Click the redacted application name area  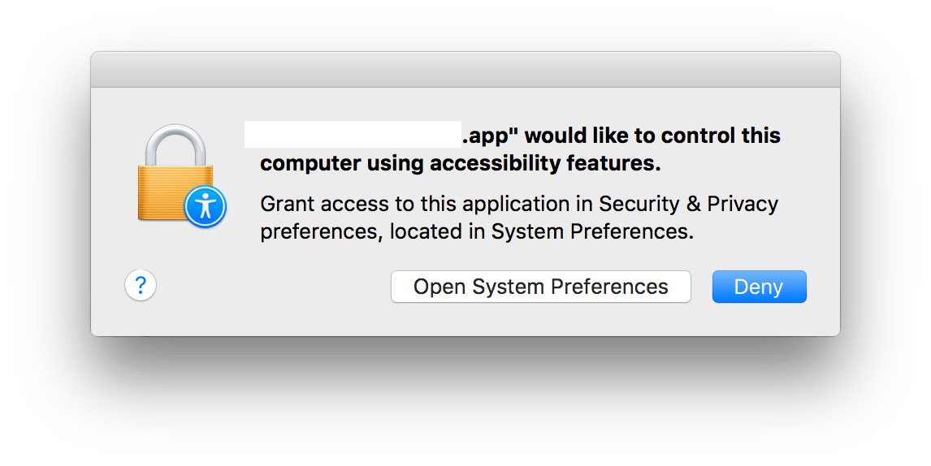353,135
